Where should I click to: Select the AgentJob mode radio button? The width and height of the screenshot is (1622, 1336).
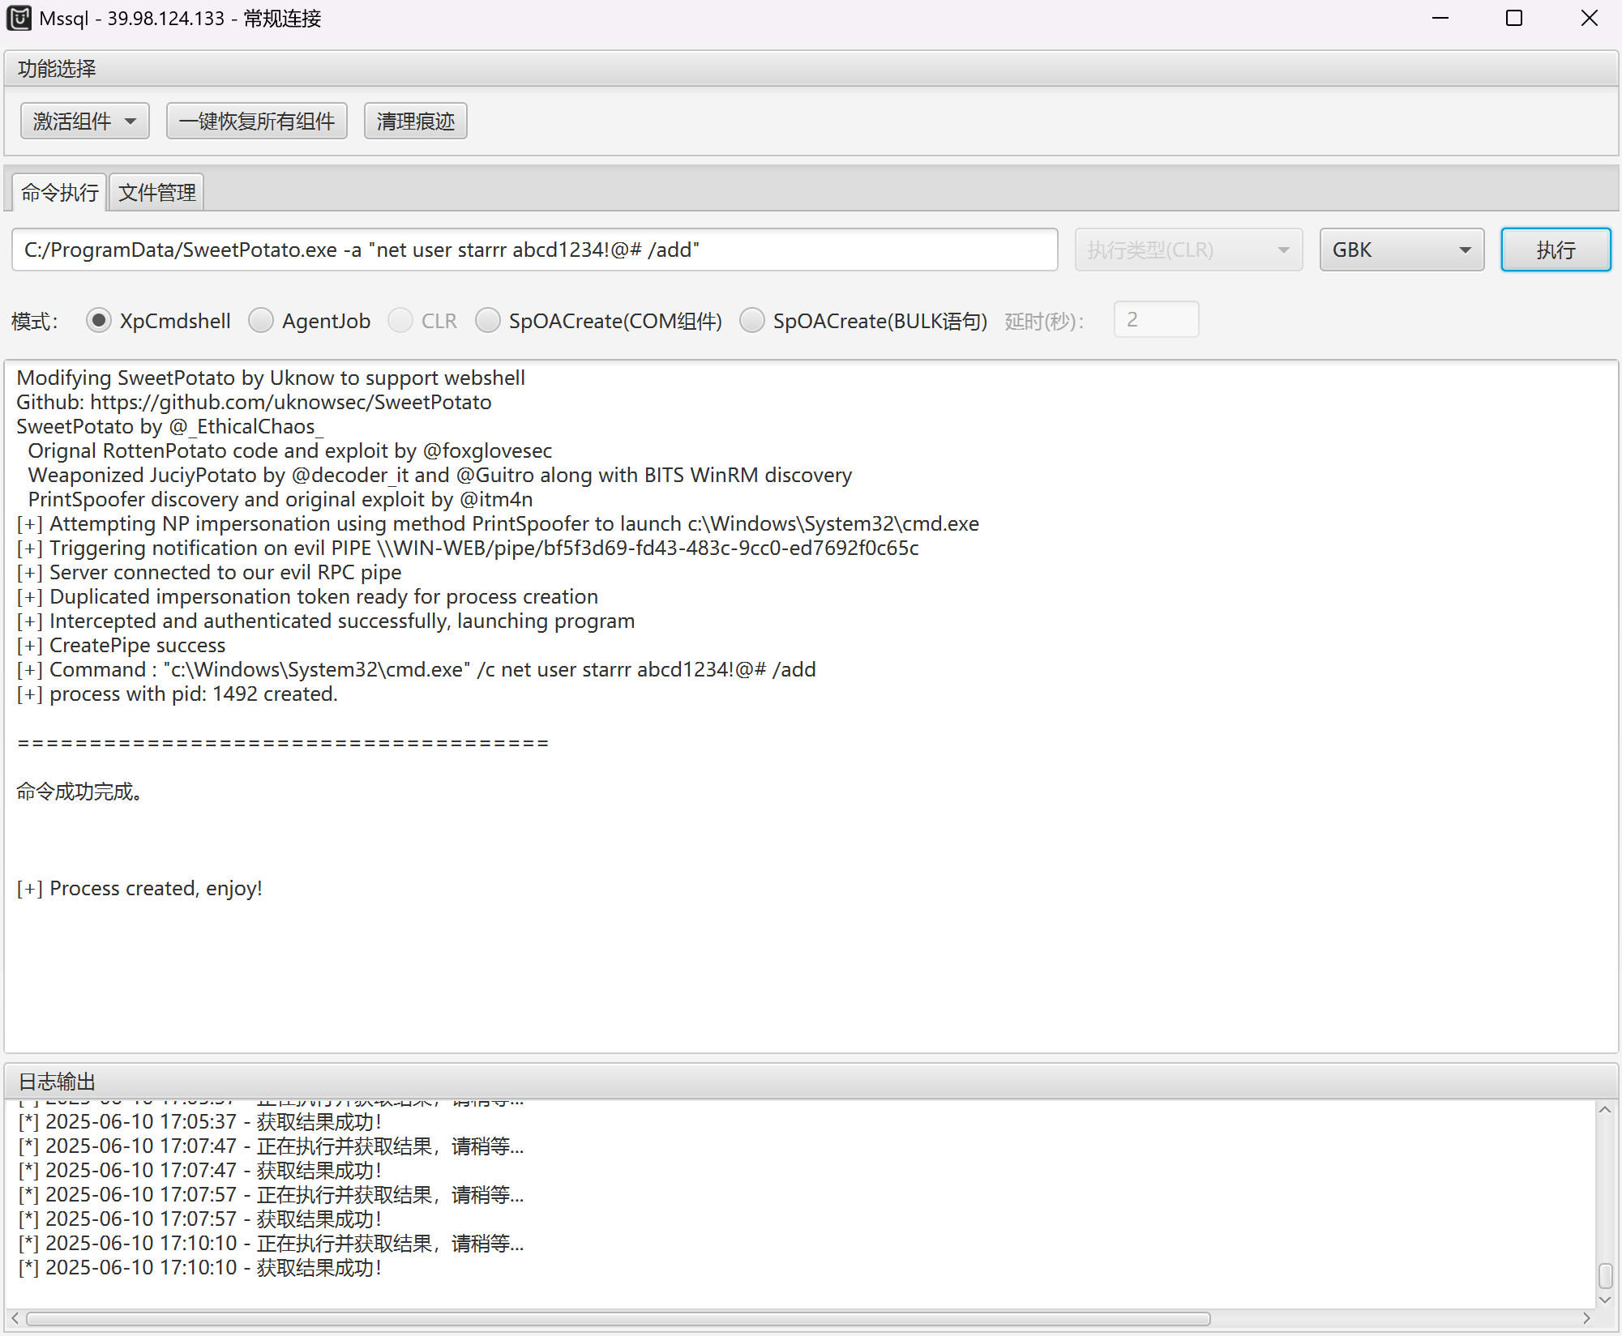pyautogui.click(x=261, y=321)
